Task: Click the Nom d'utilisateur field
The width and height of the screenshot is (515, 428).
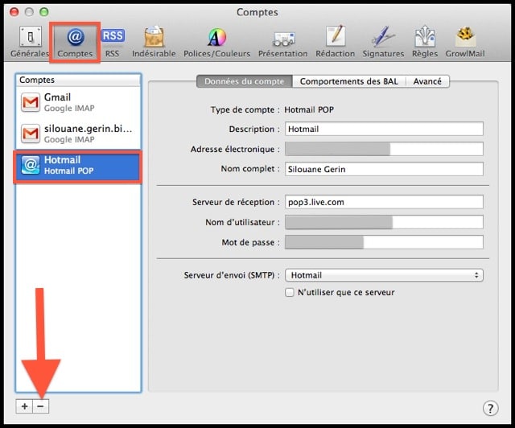Action: click(384, 222)
